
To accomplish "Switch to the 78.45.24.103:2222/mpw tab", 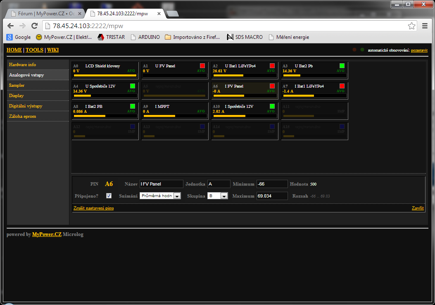I will coord(123,14).
